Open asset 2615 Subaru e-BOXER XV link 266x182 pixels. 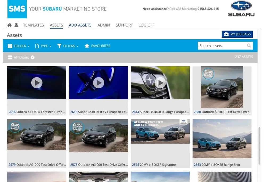pyautogui.click(x=99, y=112)
